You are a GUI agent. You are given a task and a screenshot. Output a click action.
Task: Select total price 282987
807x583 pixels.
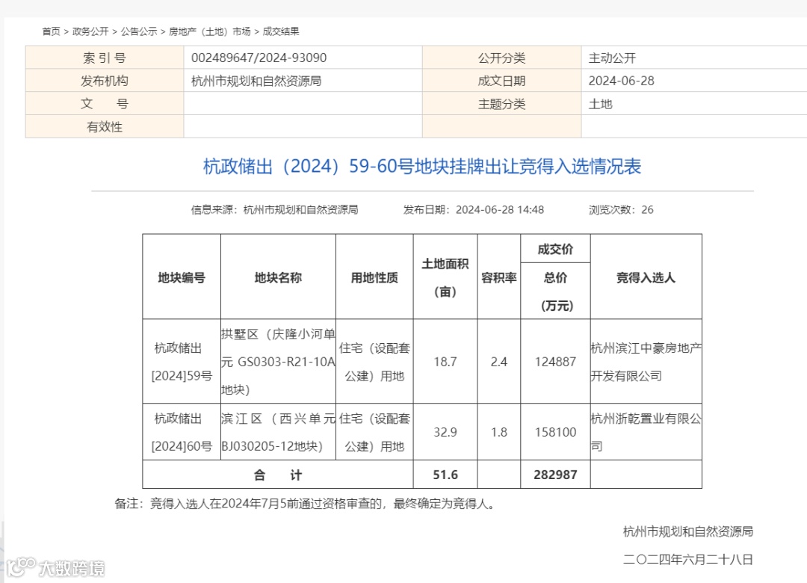[555, 475]
